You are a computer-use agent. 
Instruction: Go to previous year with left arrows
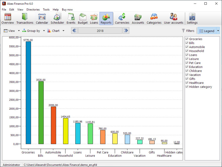click(x=74, y=31)
